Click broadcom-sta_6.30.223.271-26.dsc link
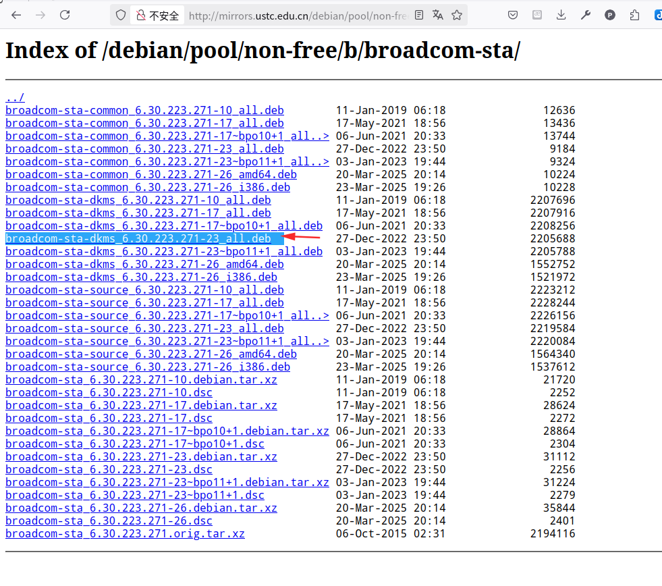Viewport: 662px width, 586px height. point(109,521)
